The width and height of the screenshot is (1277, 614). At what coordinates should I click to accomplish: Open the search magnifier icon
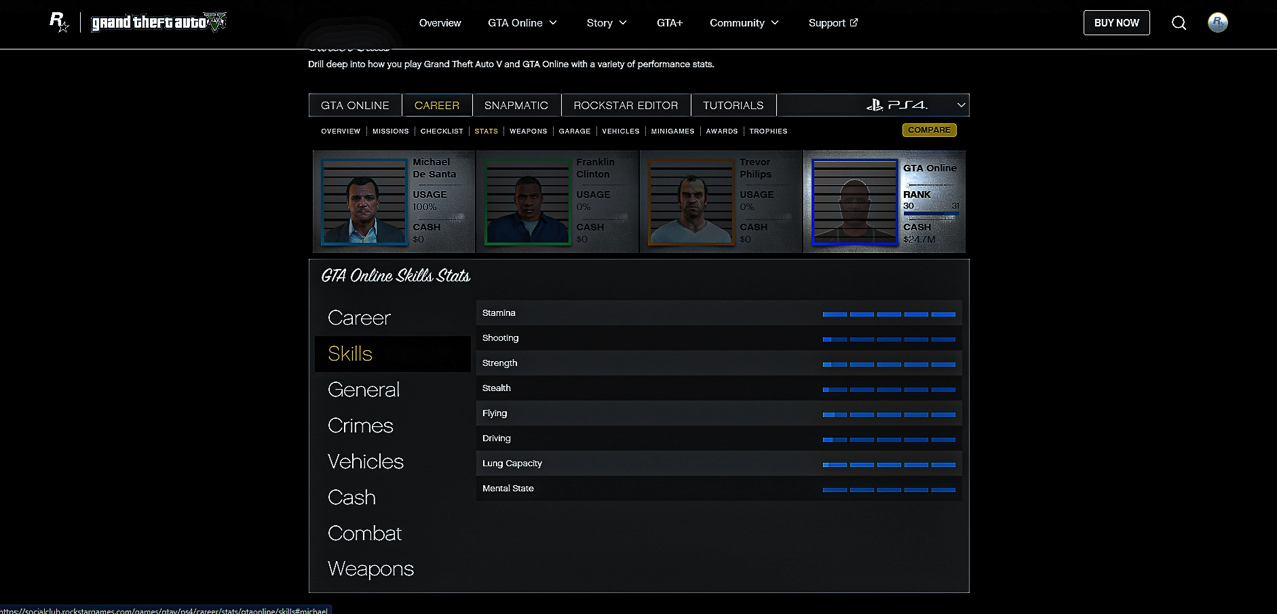tap(1179, 23)
